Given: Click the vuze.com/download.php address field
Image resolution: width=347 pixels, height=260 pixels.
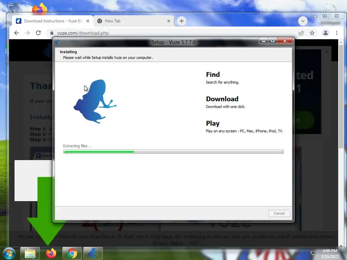Looking at the screenshot, I should pyautogui.click(x=172, y=33).
